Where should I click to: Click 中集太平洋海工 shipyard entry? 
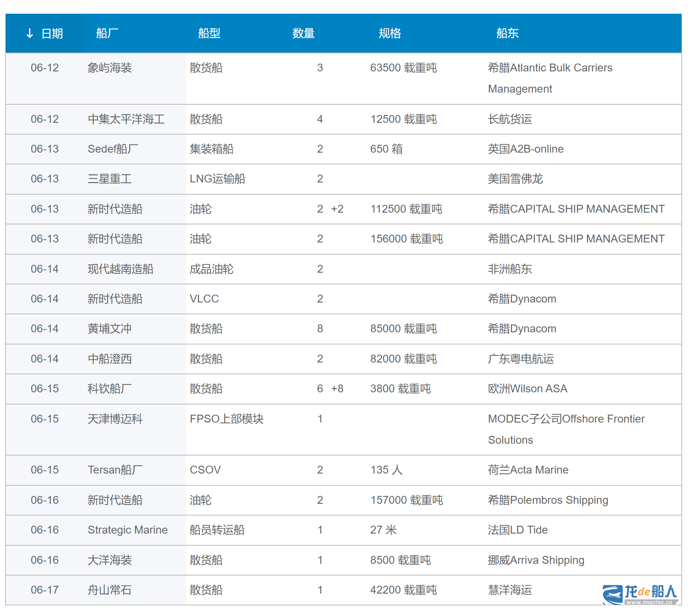click(126, 119)
